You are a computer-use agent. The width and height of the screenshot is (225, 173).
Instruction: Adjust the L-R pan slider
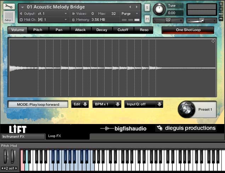pos(168,20)
